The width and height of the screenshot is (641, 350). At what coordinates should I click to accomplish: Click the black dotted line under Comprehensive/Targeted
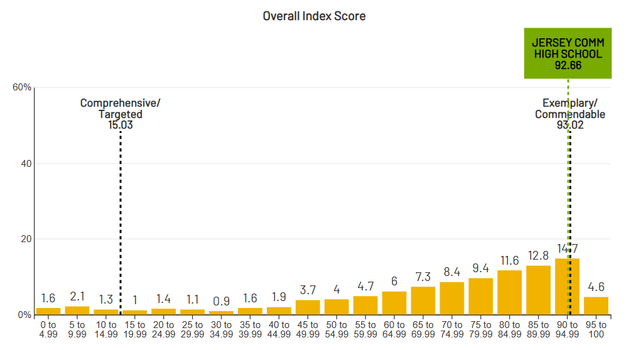pyautogui.click(x=120, y=220)
